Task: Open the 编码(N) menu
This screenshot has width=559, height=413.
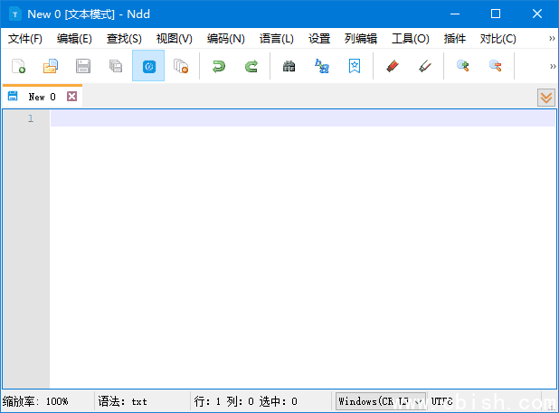Action: pyautogui.click(x=225, y=39)
